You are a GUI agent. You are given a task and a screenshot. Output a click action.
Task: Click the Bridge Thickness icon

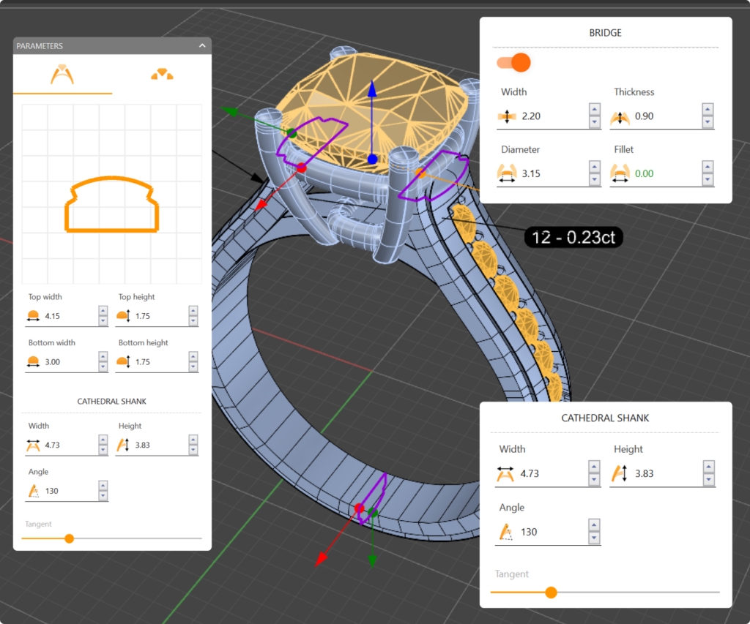[620, 116]
